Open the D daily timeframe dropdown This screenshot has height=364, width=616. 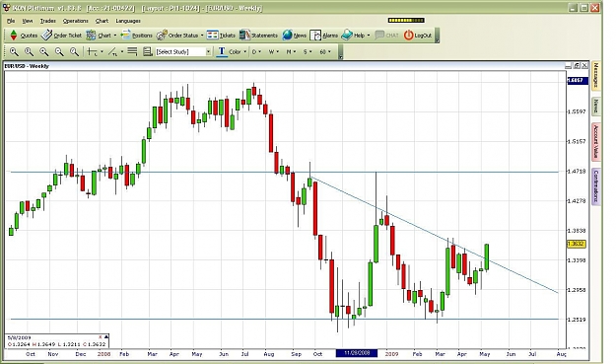[x=256, y=52]
